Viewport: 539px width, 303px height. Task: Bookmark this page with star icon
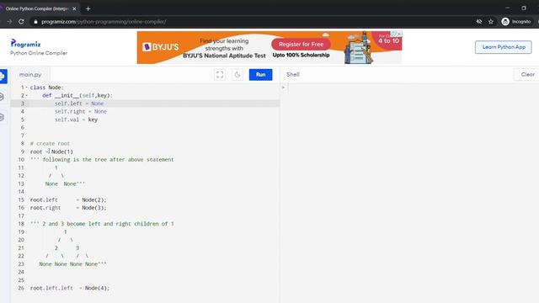[x=491, y=22]
